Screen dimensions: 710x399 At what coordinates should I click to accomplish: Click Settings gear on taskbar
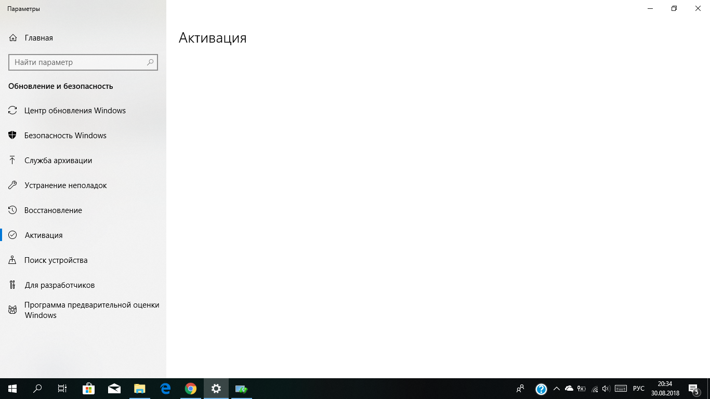tap(216, 389)
